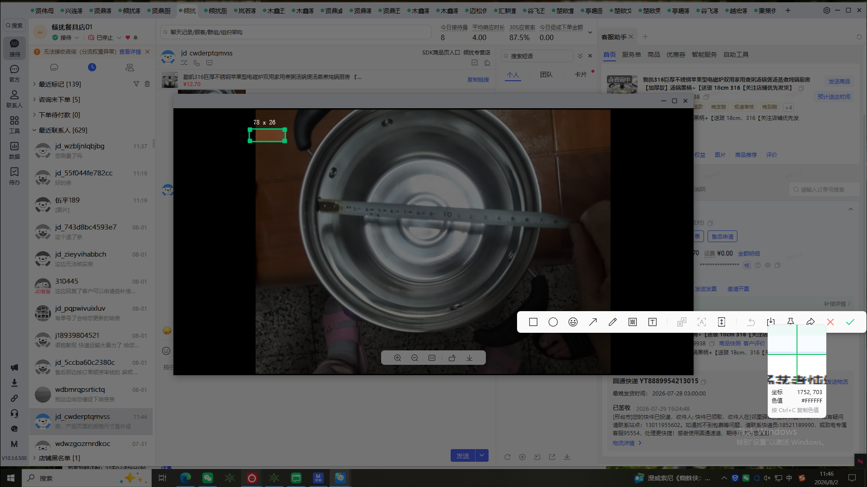Select the arrow annotation tool
Viewport: 867px width, 487px height.
(x=593, y=322)
